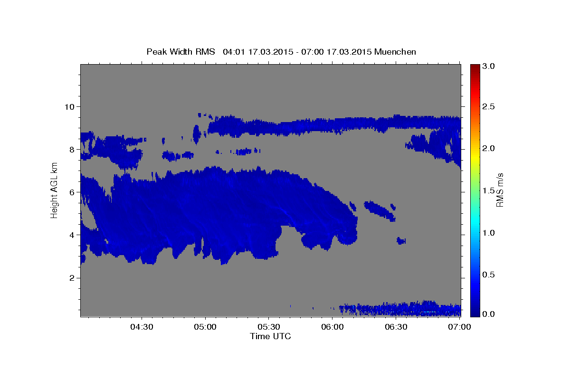Screen dimensions: 570x380
Task: Click the '05:30' time tick label
Action: (x=269, y=327)
